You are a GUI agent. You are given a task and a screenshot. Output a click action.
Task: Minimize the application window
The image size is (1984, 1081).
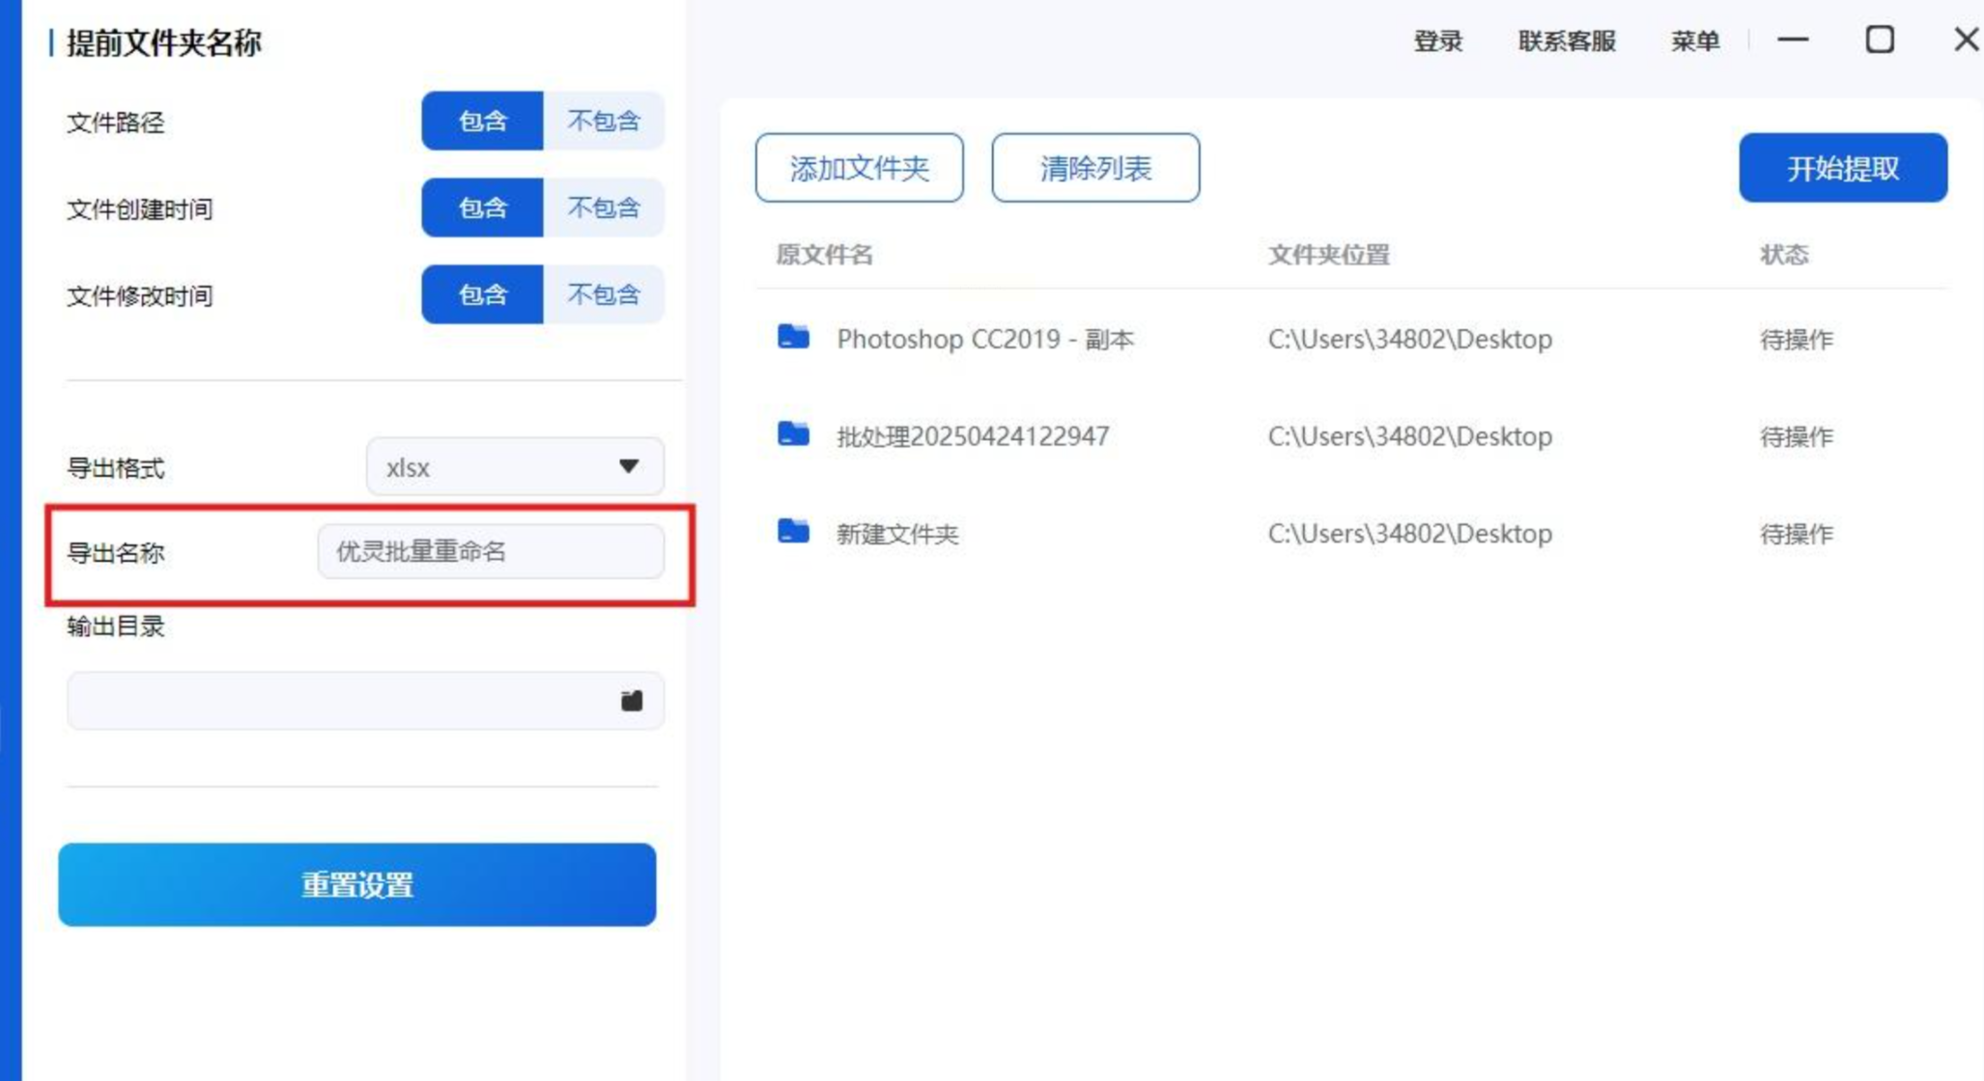point(1793,40)
